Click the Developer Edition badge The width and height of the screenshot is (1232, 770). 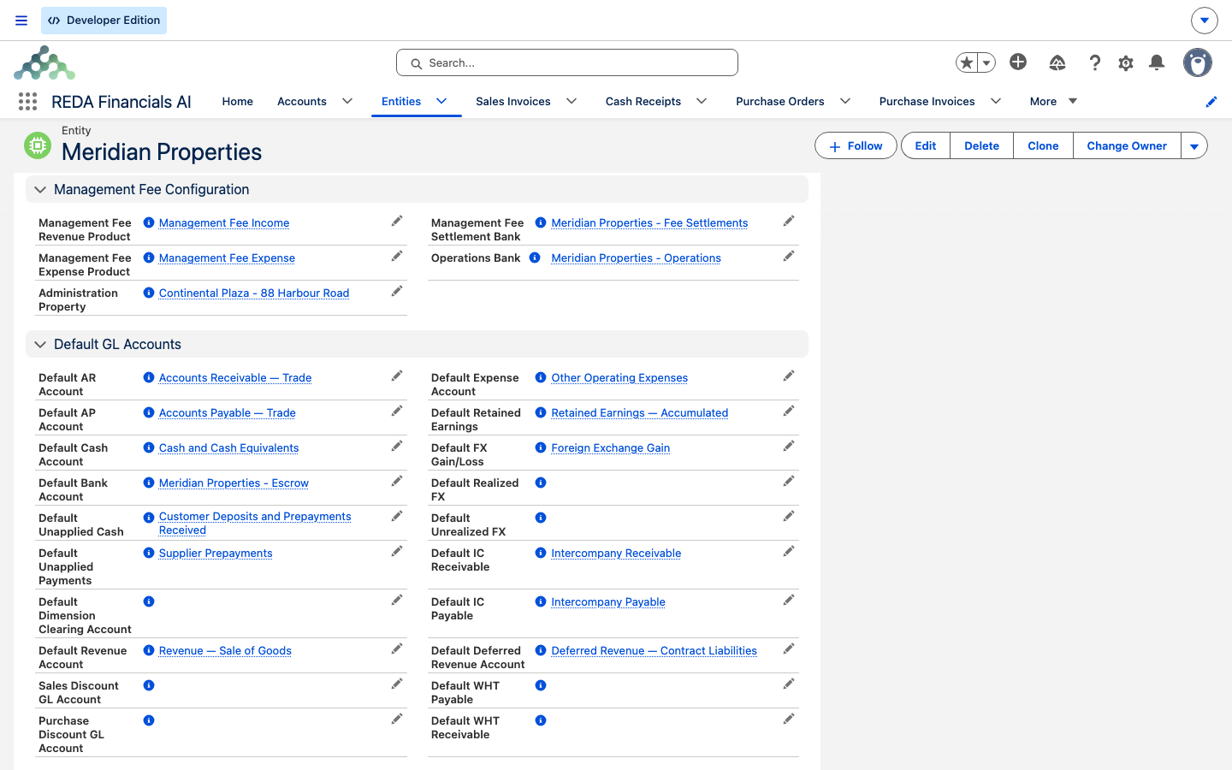(104, 21)
